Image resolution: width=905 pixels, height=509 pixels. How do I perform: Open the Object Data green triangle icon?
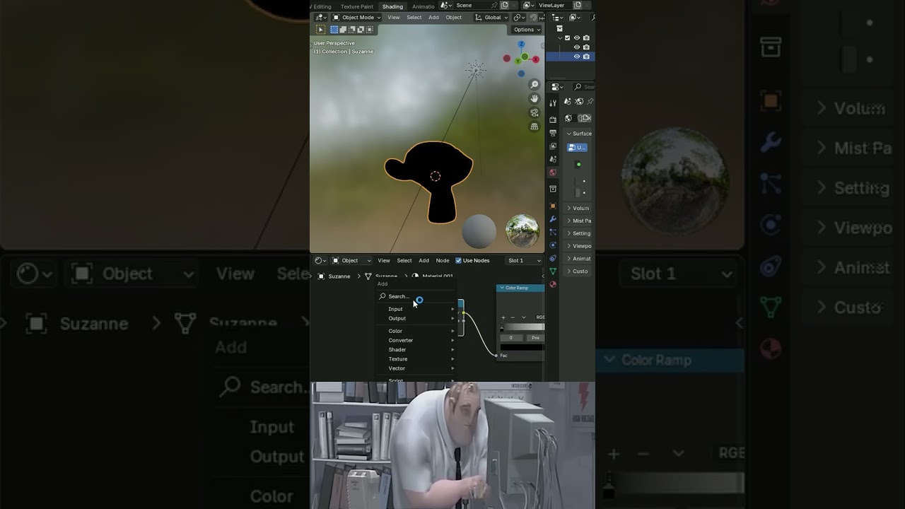click(x=553, y=271)
